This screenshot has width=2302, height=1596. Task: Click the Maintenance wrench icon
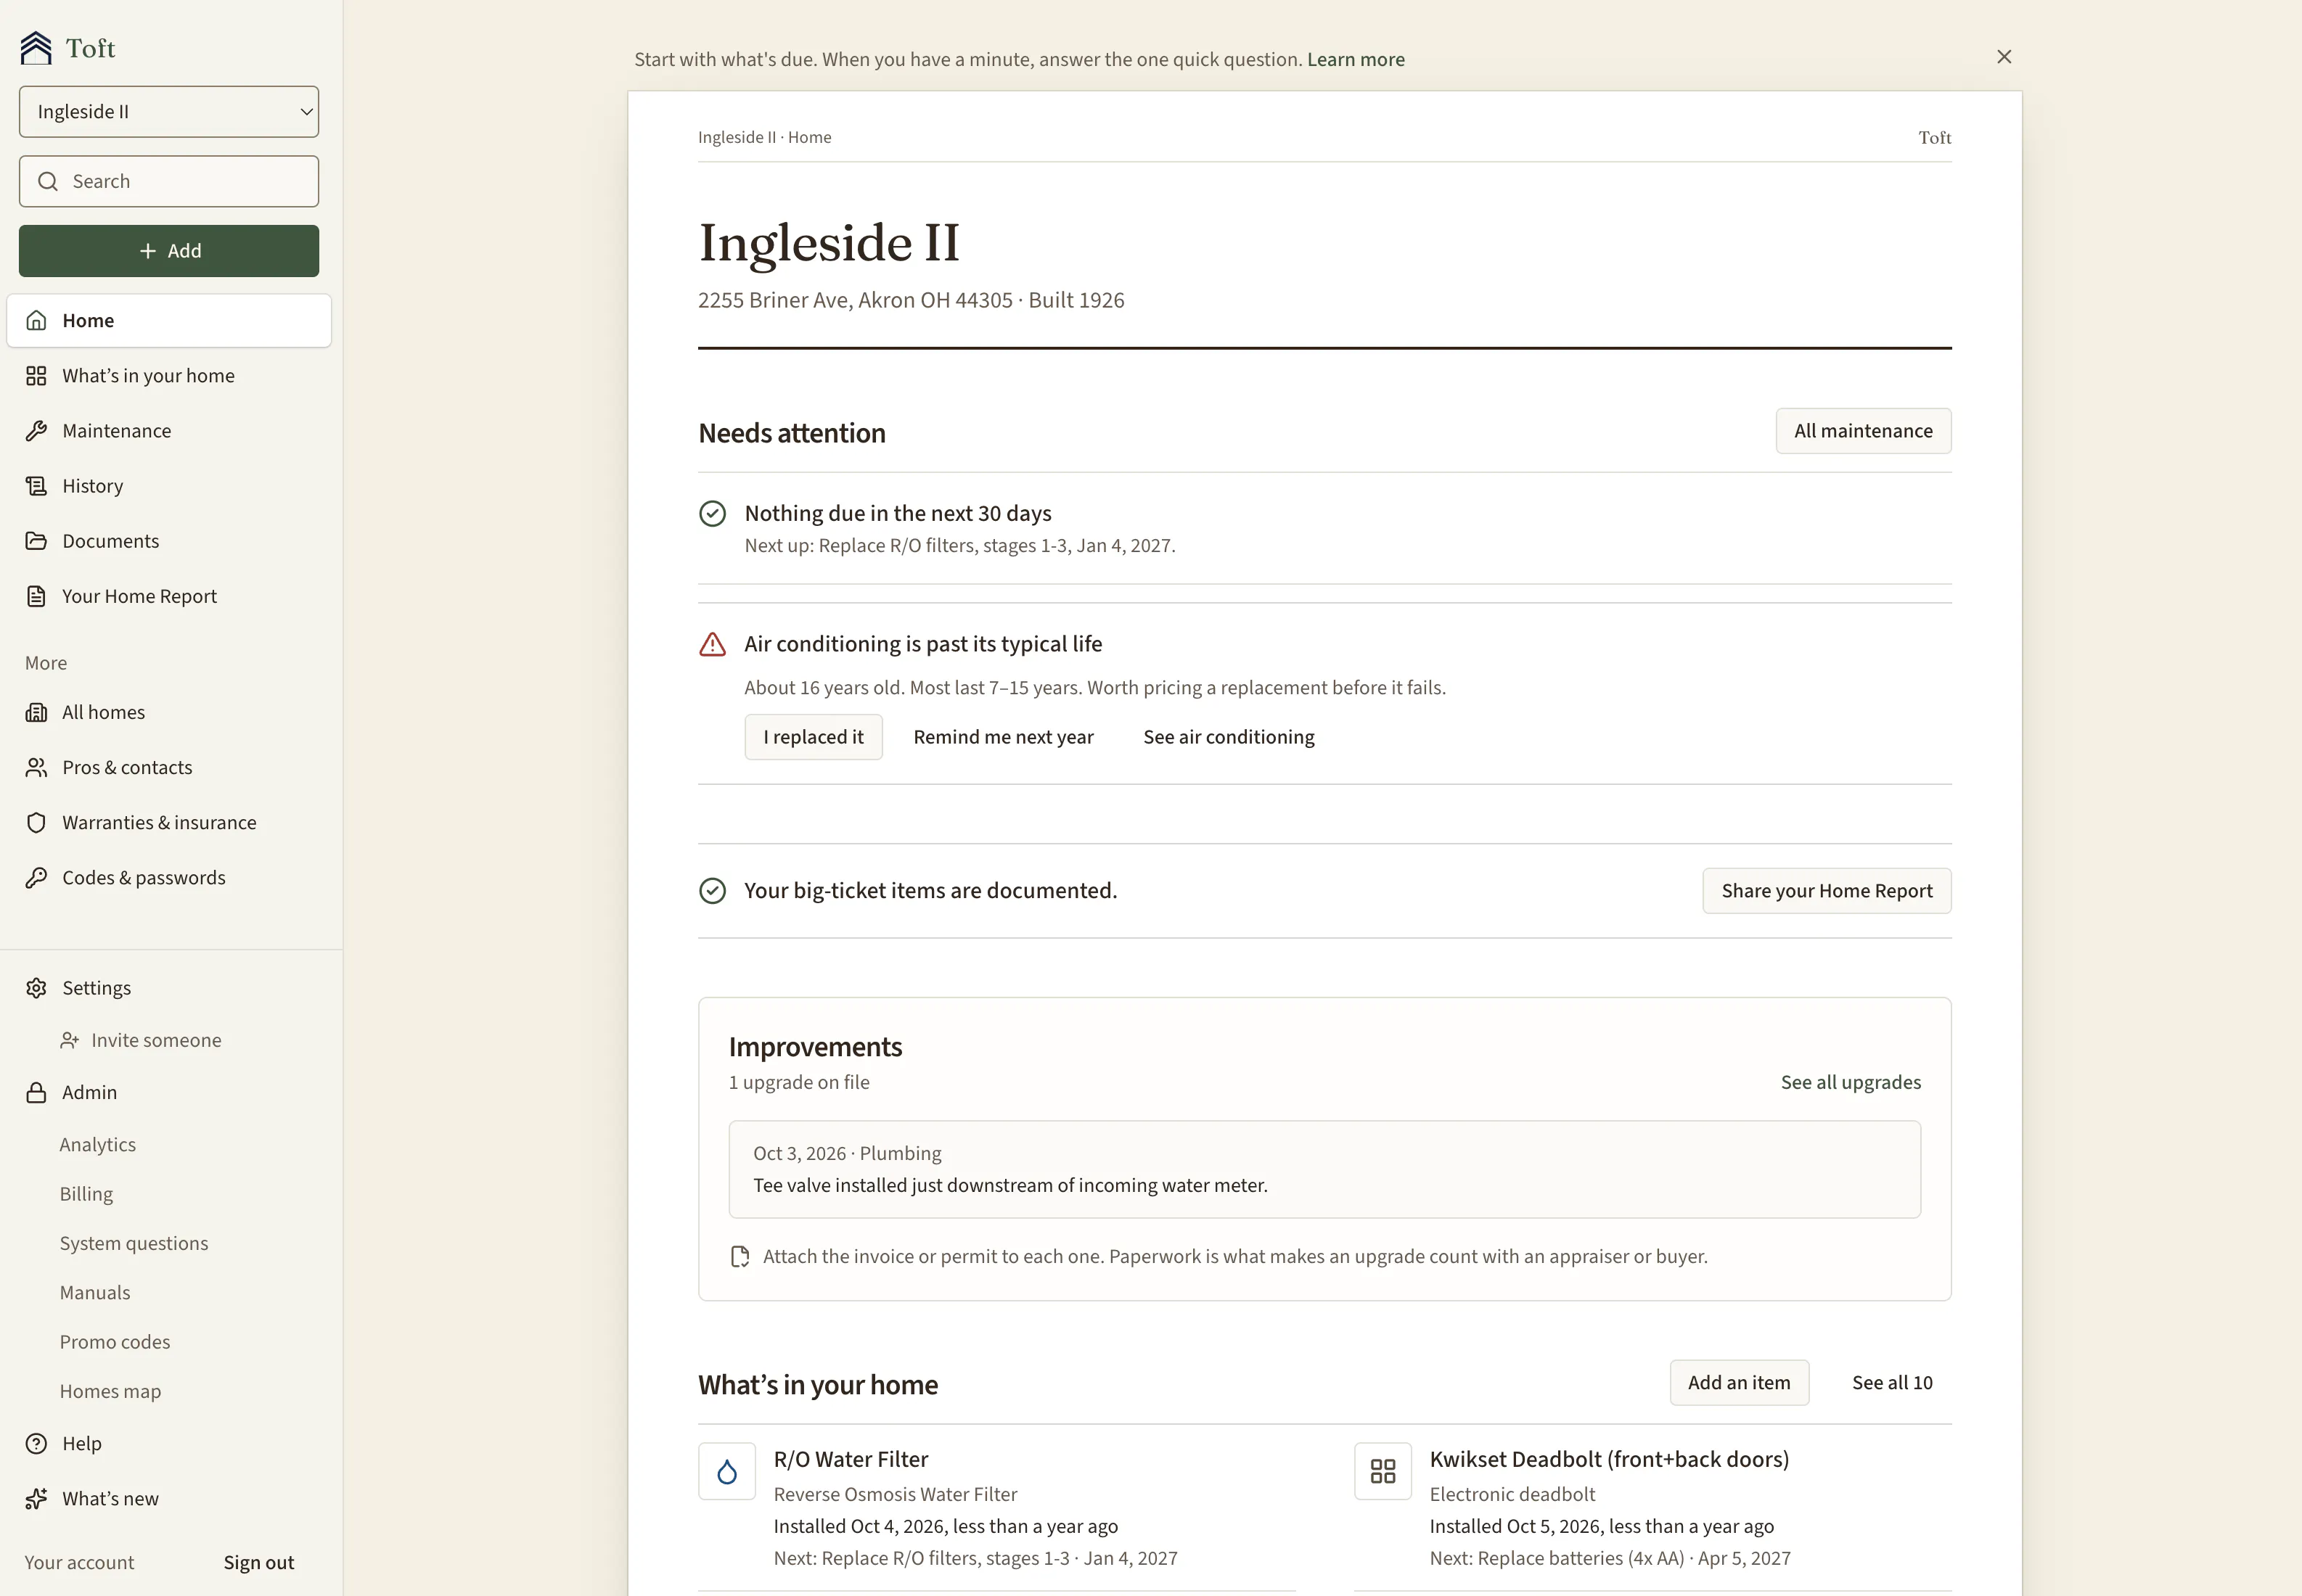36,430
